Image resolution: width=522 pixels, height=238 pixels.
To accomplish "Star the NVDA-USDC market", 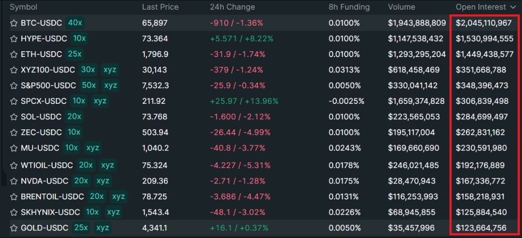I will tap(14, 181).
